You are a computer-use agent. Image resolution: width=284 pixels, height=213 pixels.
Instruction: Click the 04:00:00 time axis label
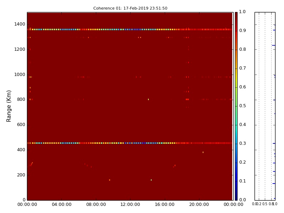click(x=61, y=204)
